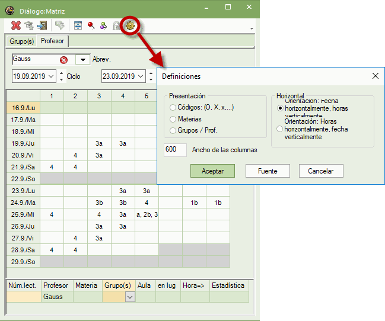
Task: Select the 16.9./Lu row header
Action: click(23, 108)
